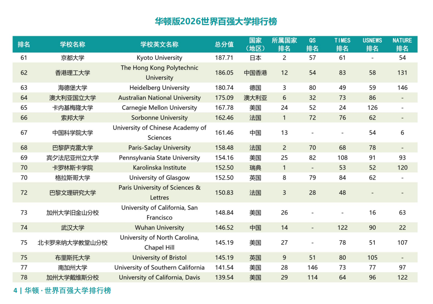Click the 总分值 column header
The width and height of the screenshot is (433, 304).
224,44
